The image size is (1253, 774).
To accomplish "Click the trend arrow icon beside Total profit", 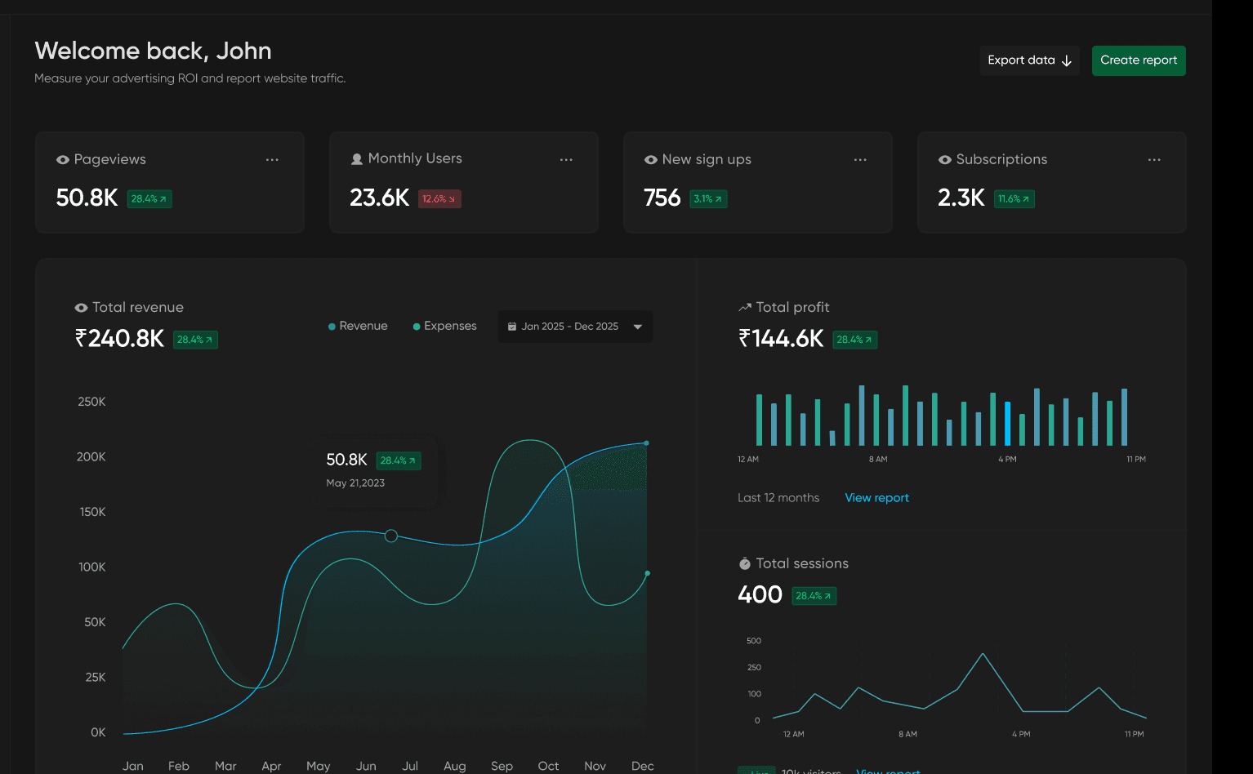I will (745, 308).
